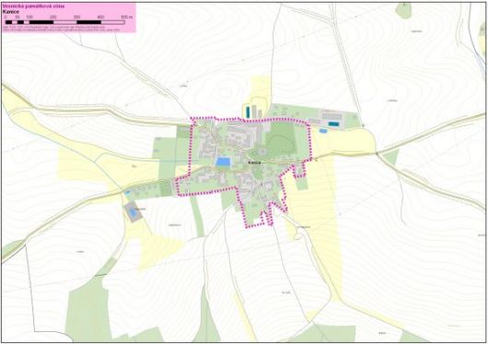
Task: Click the marker symbol in southern village center
Action: [x=261, y=184]
